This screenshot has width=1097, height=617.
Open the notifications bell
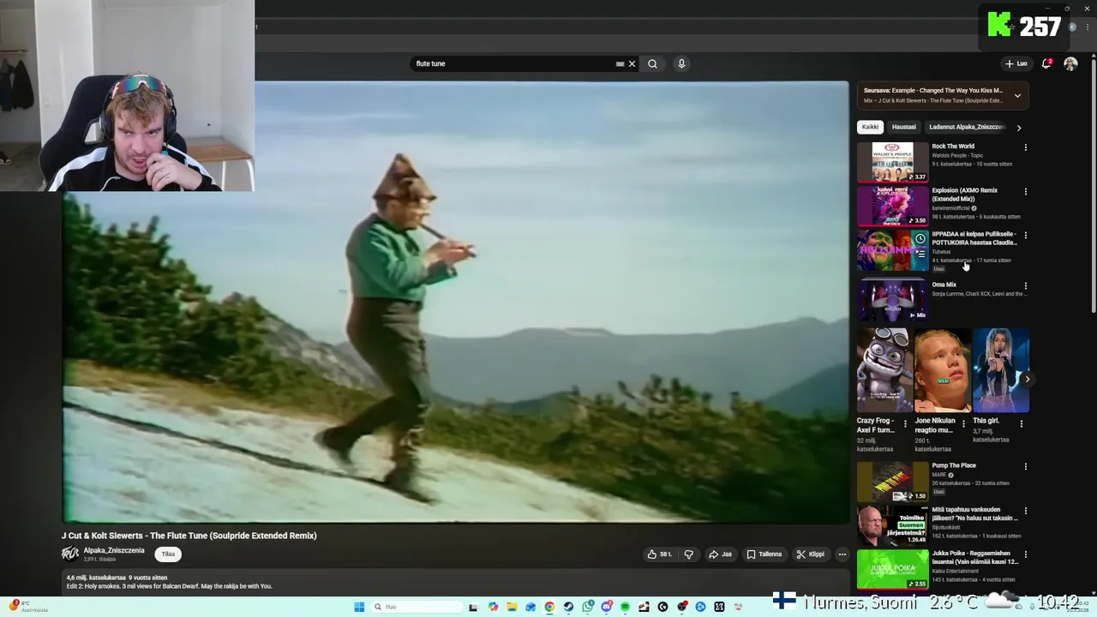tap(1046, 63)
